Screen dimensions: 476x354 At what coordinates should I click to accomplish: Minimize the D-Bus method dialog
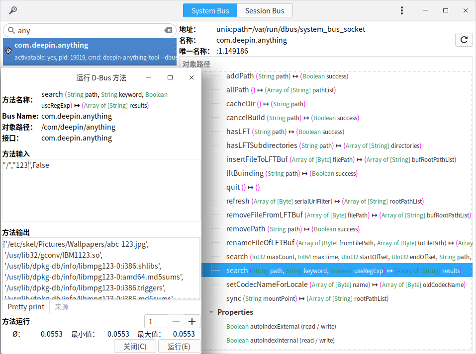[x=149, y=77]
